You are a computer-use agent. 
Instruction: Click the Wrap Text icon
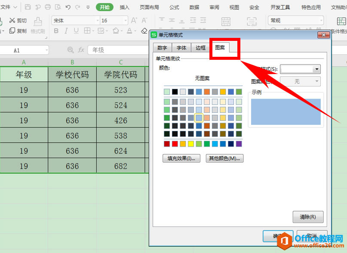(252, 22)
